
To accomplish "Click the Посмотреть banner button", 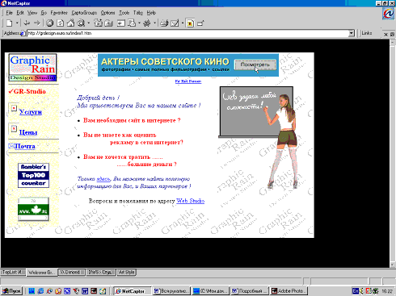I will [x=255, y=65].
